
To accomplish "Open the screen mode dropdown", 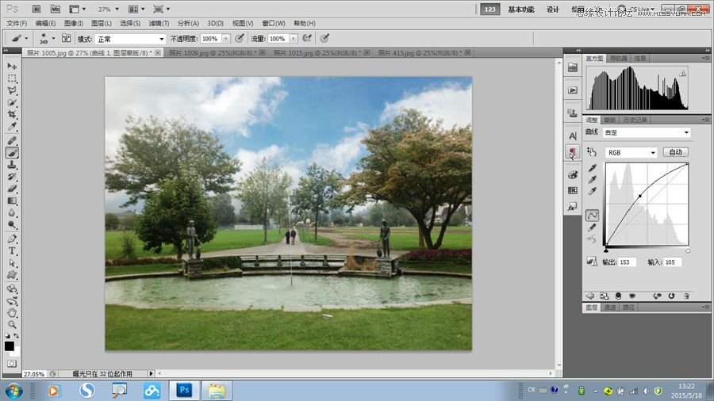I will [162, 9].
